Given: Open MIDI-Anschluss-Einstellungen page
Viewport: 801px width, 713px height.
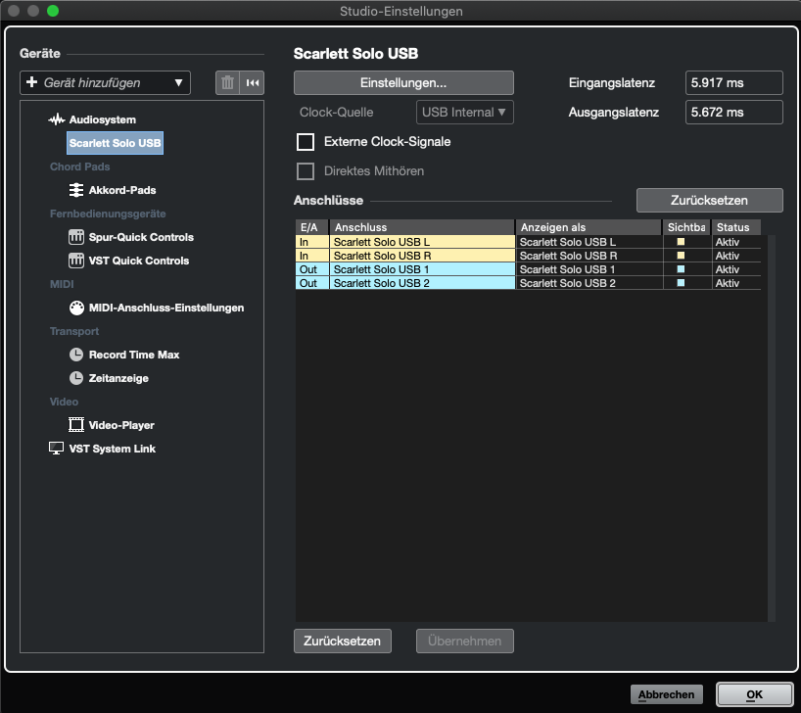Looking at the screenshot, I should click(166, 308).
